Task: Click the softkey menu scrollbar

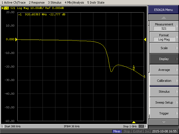Action: coord(149,70)
